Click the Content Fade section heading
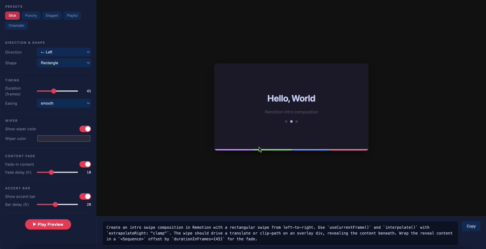The width and height of the screenshot is (486, 249). [x=20, y=156]
